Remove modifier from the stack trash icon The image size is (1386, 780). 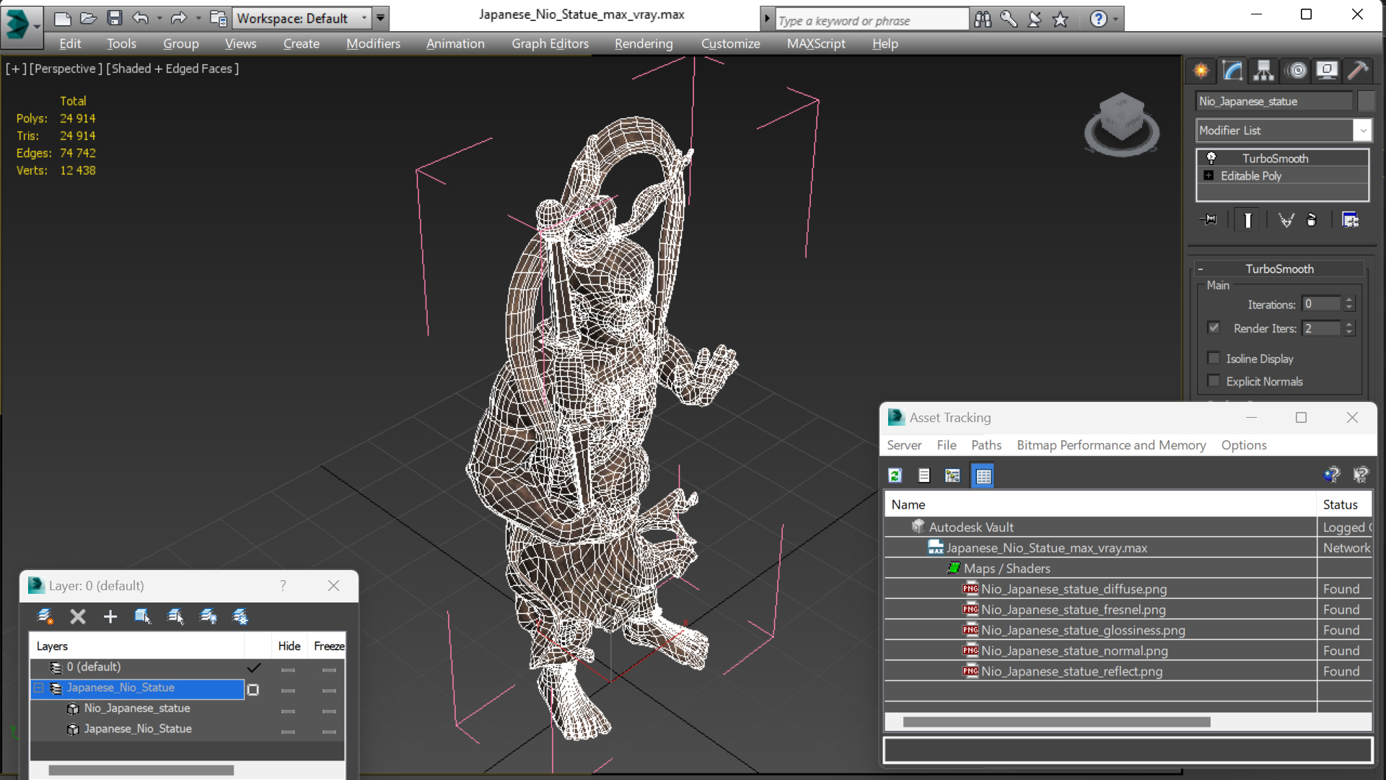(x=1312, y=220)
